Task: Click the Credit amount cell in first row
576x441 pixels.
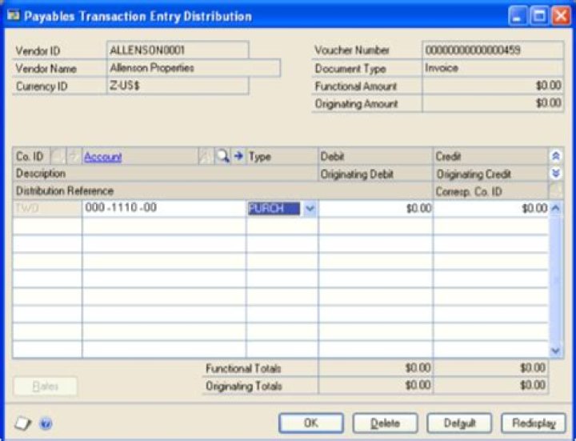Action: 490,208
